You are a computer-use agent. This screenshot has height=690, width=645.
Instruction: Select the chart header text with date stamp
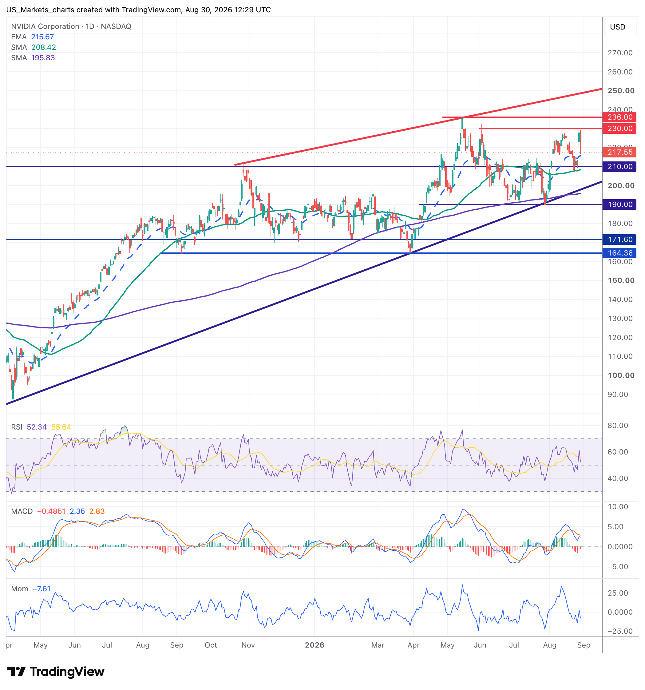coord(138,10)
